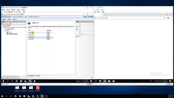The image size is (174, 98).
Task: Open Mail app in right VM taskbar
Action: tap(113, 81)
